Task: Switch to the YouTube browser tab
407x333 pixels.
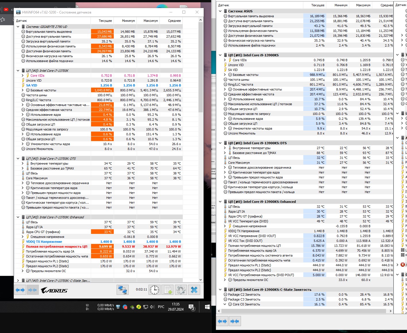Action: [6, 9]
